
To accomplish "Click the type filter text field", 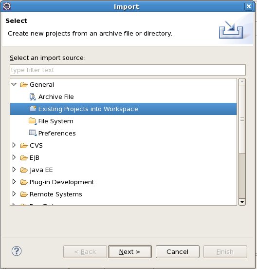I will pos(128,70).
